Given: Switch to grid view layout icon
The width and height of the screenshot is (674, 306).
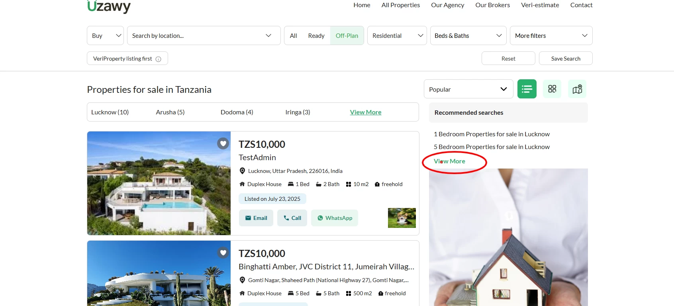Looking at the screenshot, I should coord(552,89).
